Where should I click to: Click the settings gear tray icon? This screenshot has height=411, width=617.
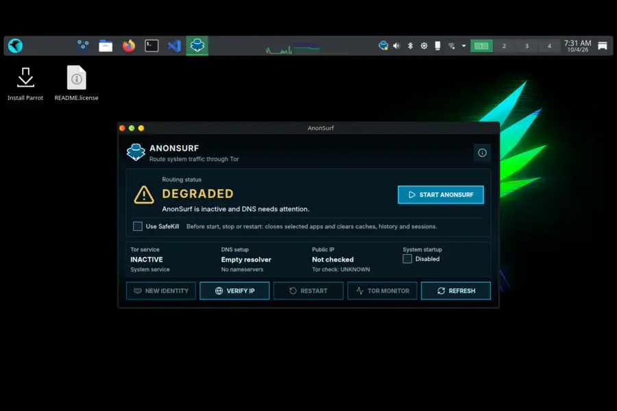[424, 46]
